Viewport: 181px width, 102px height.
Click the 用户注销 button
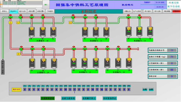click(x=157, y=11)
